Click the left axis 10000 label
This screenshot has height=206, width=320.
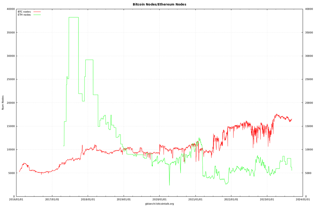click(11, 150)
